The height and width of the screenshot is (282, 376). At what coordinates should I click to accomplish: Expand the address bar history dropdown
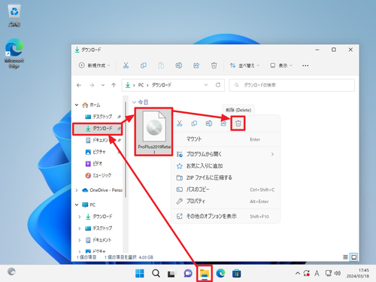(206, 85)
